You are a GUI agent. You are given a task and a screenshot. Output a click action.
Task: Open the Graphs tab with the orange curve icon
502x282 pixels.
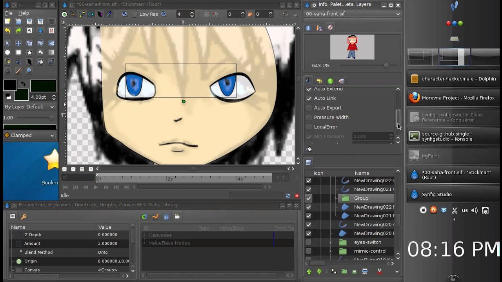click(155, 217)
